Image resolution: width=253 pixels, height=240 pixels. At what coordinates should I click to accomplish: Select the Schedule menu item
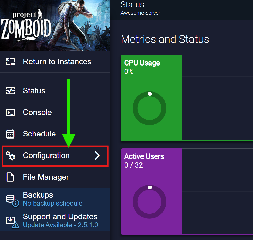pos(39,134)
